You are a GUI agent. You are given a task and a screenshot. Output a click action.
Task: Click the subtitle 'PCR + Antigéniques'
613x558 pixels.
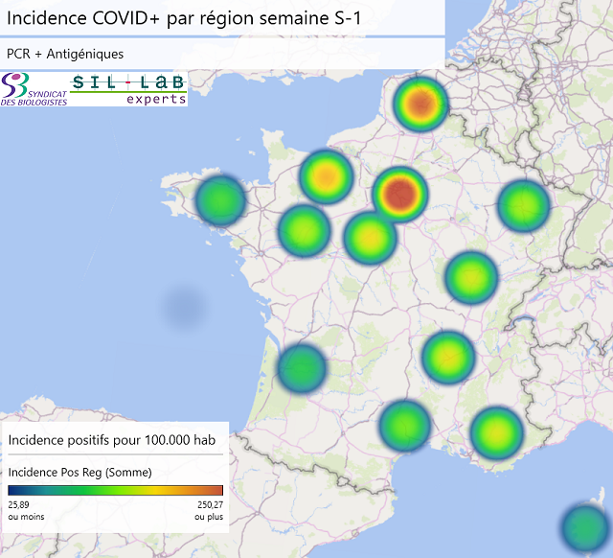(x=65, y=54)
